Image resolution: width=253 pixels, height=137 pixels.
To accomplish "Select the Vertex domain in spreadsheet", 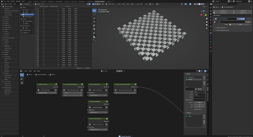I will [27, 10].
